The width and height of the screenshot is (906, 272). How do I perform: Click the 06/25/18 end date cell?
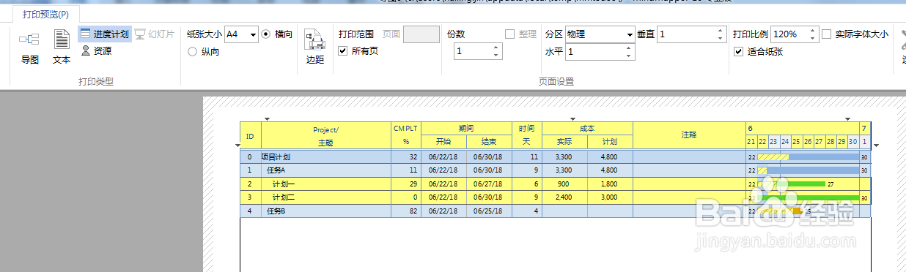tap(489, 211)
